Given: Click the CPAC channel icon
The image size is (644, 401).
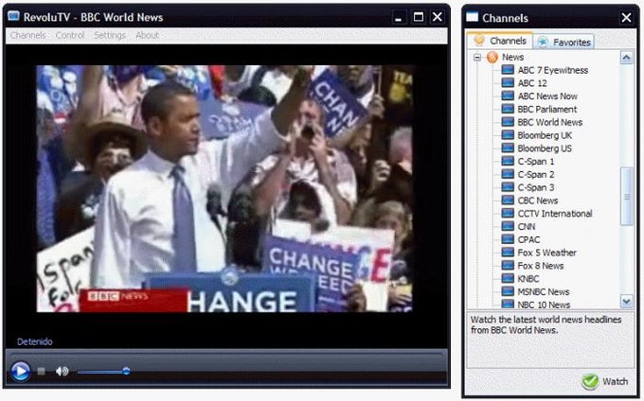Looking at the screenshot, I should point(508,239).
